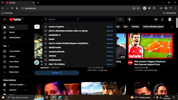Viewport: 178px width, 100px height.
Task: Click the install app icon in address bar
Action: [134, 8]
